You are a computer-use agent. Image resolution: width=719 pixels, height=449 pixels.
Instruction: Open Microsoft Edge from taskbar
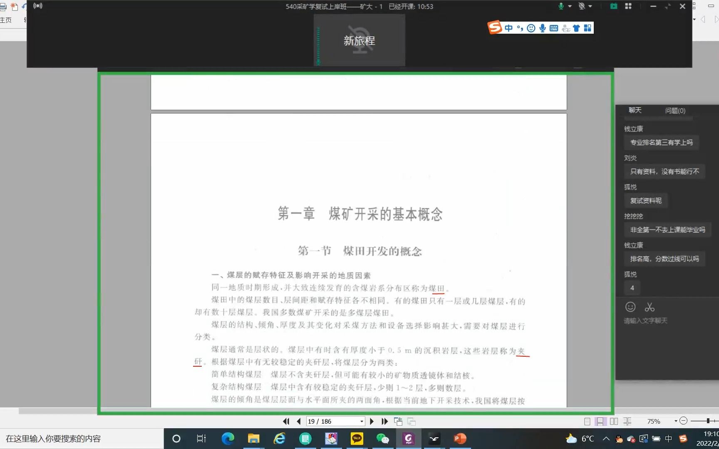point(228,439)
